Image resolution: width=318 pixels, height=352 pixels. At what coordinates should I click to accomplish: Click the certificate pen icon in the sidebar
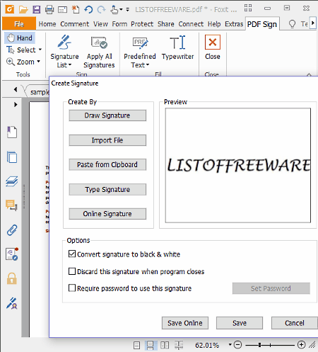pyautogui.click(x=12, y=303)
